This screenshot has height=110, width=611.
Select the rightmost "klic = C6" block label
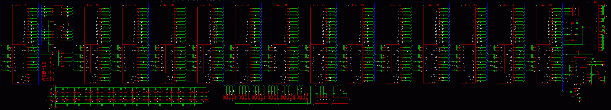click(543, 5)
